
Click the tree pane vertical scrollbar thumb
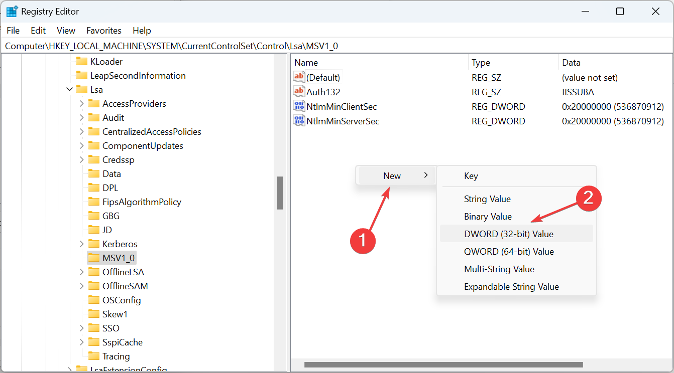[280, 193]
